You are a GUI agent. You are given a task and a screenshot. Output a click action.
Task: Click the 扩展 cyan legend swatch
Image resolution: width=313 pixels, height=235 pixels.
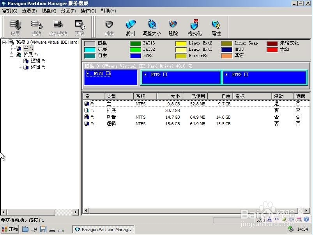pos(90,50)
